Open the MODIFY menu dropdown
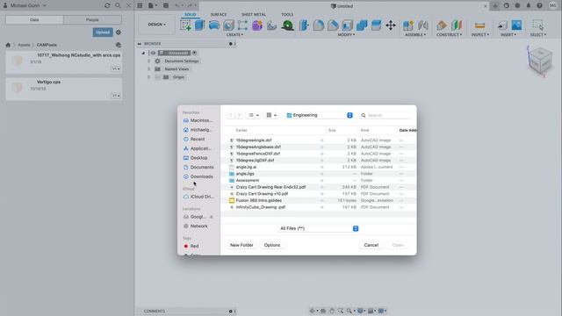562x316 pixels. [x=346, y=35]
